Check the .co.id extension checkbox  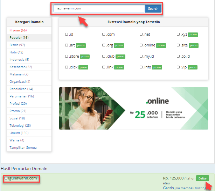pos(178,56)
